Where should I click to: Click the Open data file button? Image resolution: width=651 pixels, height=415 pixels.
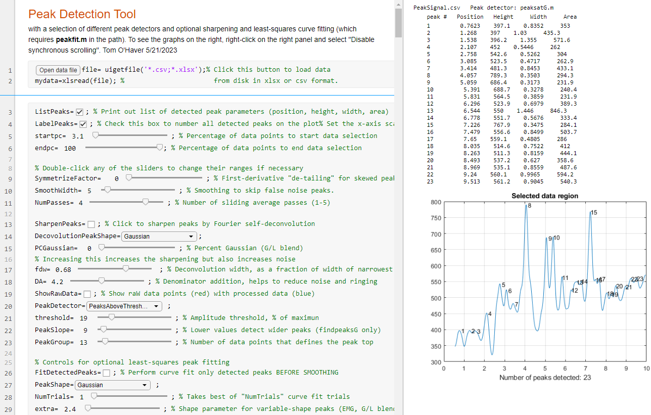[58, 70]
